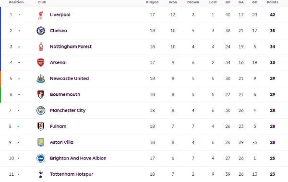The height and width of the screenshot is (182, 288).
Task: Open the Tottenham Hotspur team link
Action: 72,174
